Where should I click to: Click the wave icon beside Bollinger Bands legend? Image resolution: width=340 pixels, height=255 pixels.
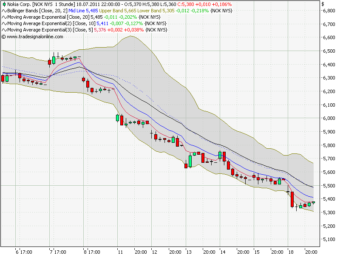(4, 11)
